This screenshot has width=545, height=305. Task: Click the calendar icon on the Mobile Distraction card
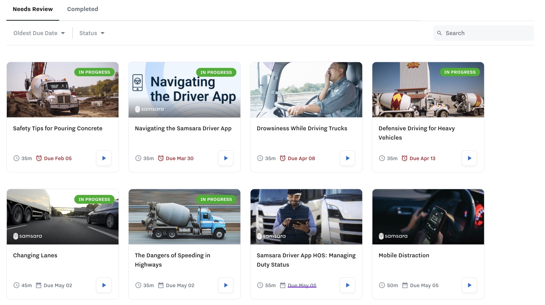[405, 285]
